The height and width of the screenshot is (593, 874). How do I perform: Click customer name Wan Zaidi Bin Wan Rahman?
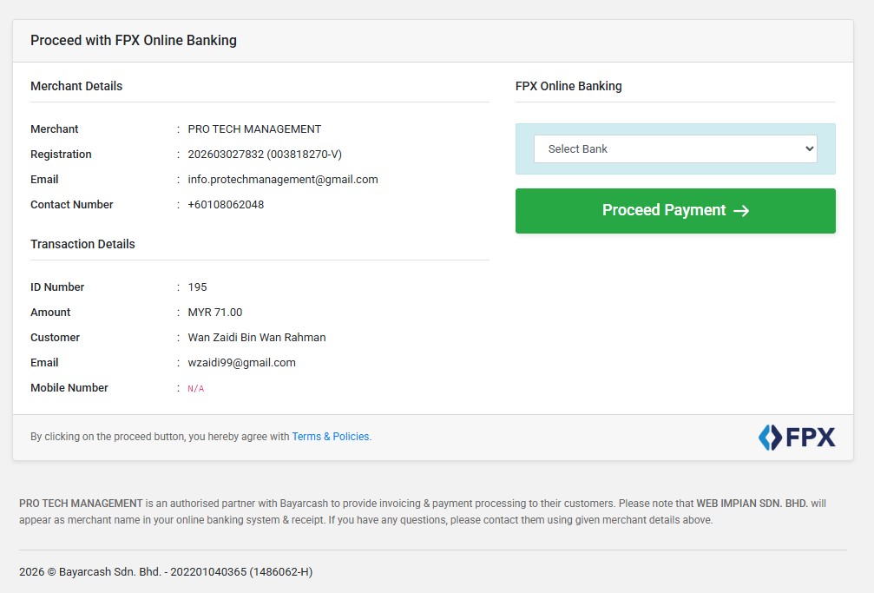click(x=257, y=337)
